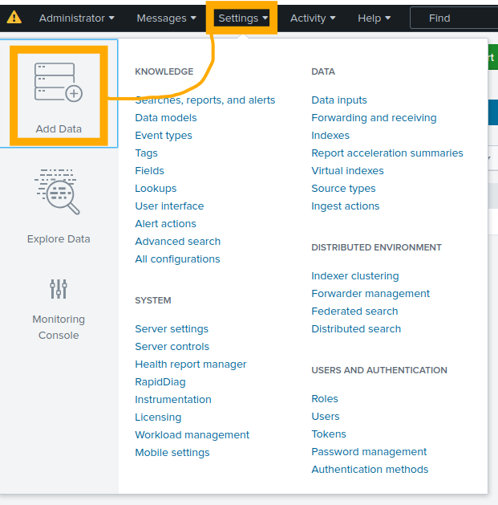Image resolution: width=498 pixels, height=505 pixels.
Task: Open RapidDiag
Action: coord(160,382)
